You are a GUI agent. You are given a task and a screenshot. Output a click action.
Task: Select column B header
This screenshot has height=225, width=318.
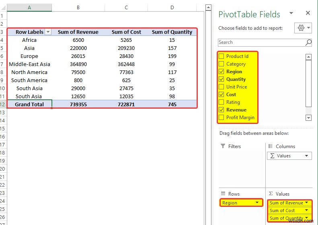pos(78,8)
